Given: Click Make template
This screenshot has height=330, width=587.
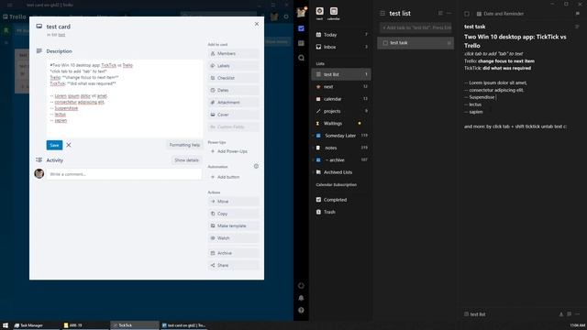Looking at the screenshot, I should [x=233, y=226].
